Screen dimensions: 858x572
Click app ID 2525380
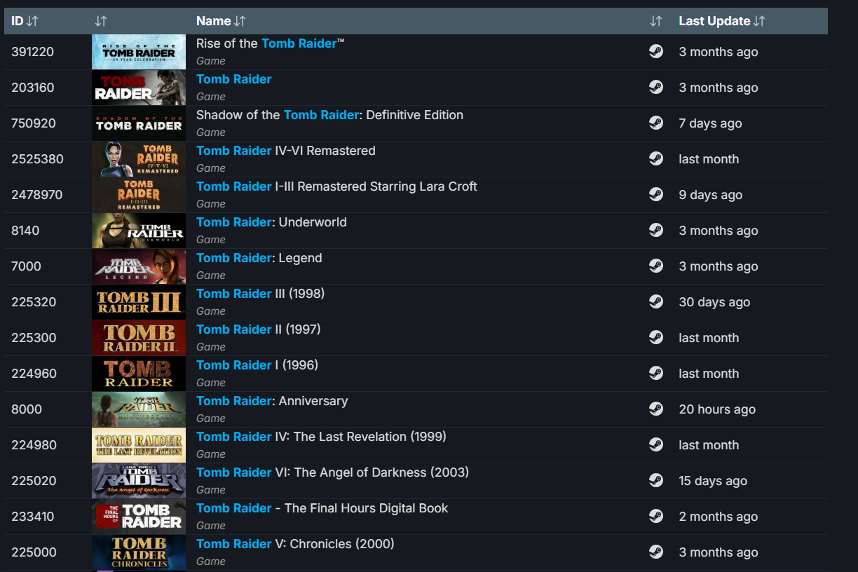[37, 159]
